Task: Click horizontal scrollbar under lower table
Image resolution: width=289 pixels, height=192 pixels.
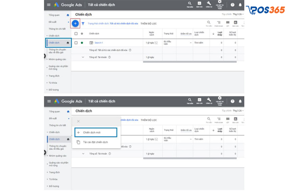Action: pos(190,158)
